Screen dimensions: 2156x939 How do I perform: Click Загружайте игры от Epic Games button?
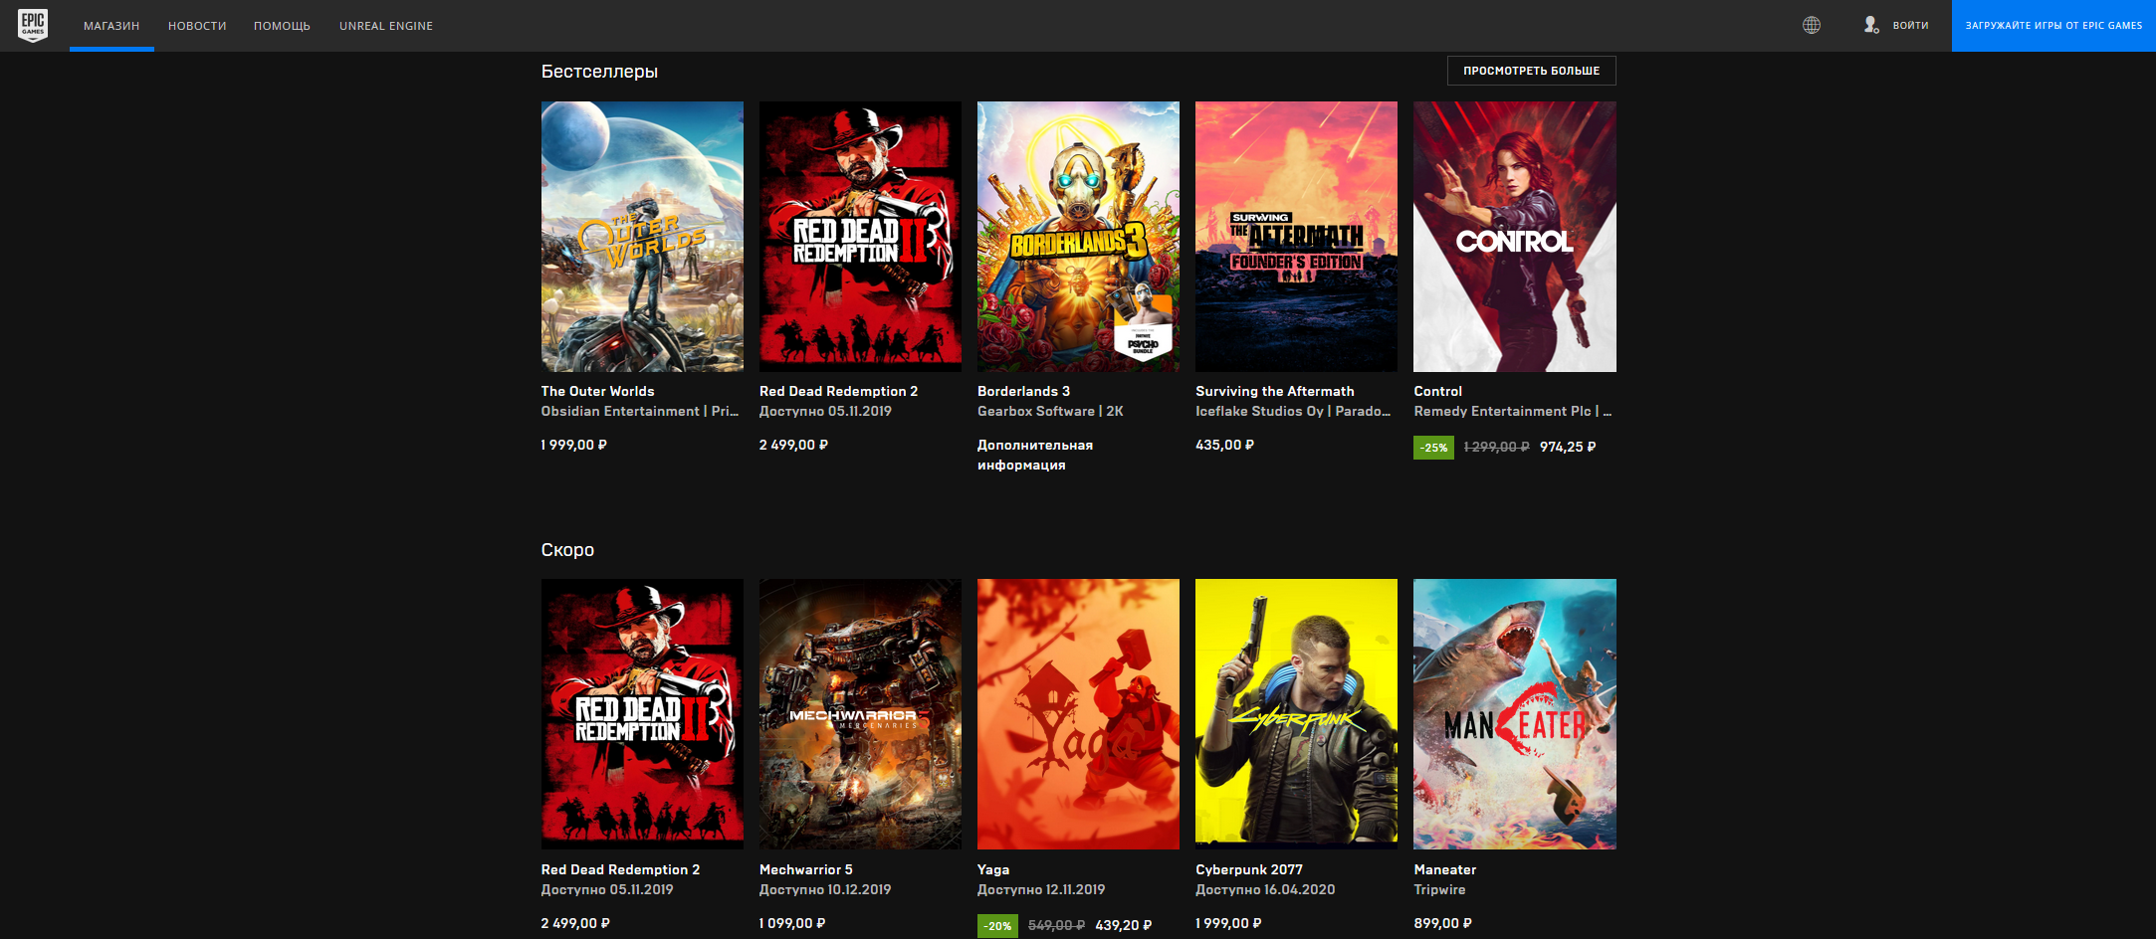pyautogui.click(x=2053, y=26)
